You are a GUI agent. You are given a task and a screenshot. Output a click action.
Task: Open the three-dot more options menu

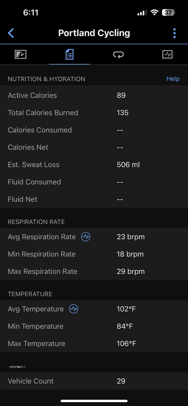tap(174, 33)
